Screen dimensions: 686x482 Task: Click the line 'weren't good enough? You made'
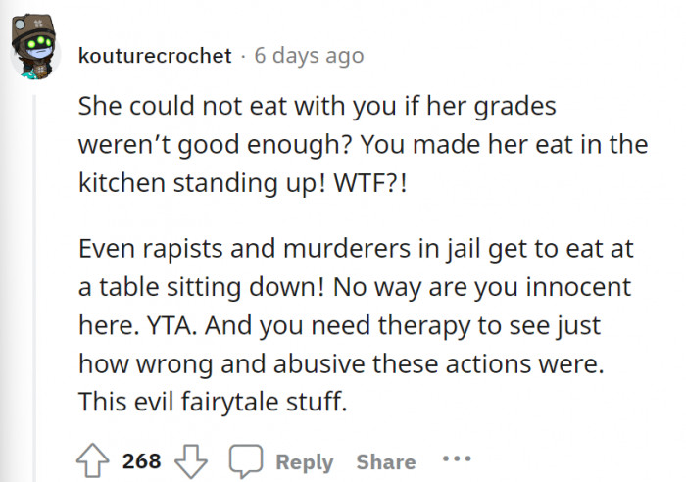tap(363, 147)
